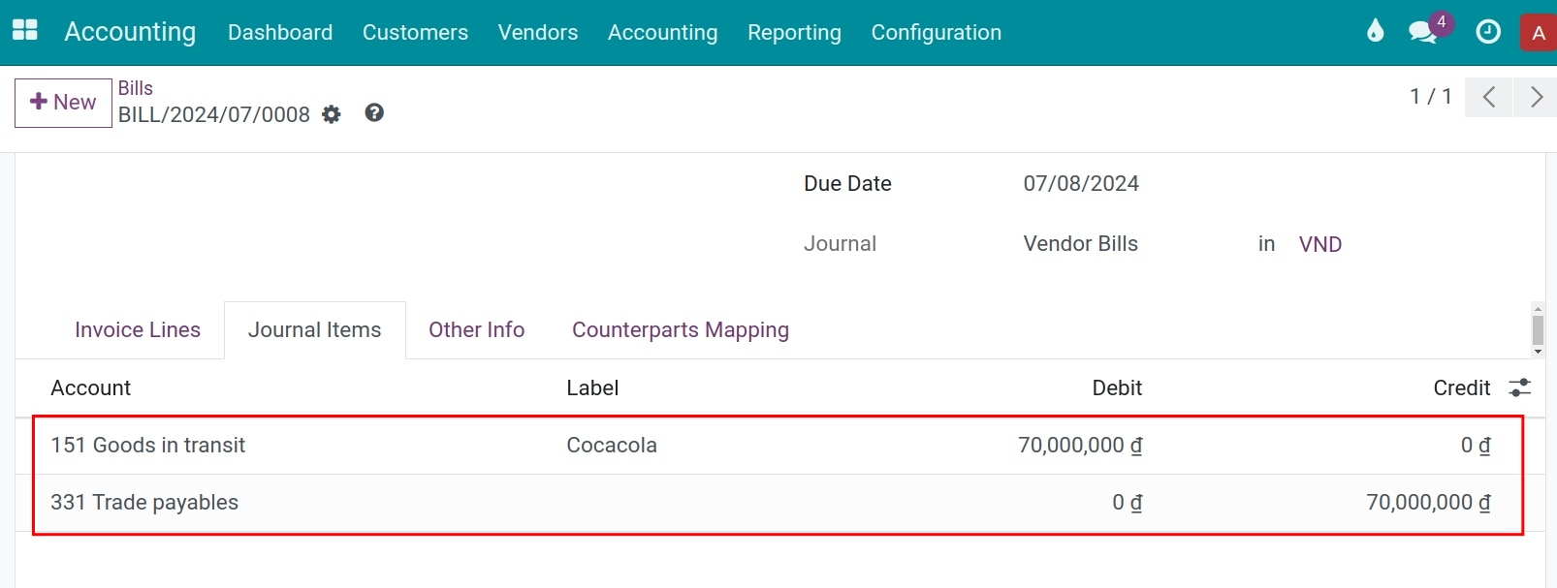The width and height of the screenshot is (1557, 588).
Task: Open the apps grid home menu
Action: click(x=25, y=31)
